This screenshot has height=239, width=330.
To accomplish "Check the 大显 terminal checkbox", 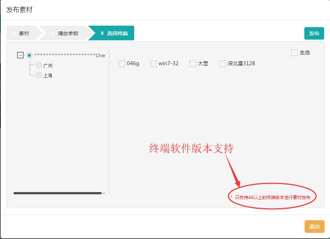I will (192, 63).
